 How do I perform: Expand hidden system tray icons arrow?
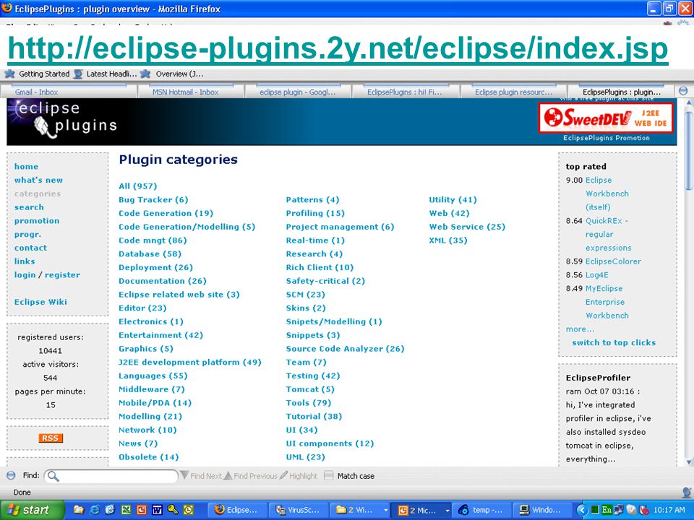tap(582, 510)
